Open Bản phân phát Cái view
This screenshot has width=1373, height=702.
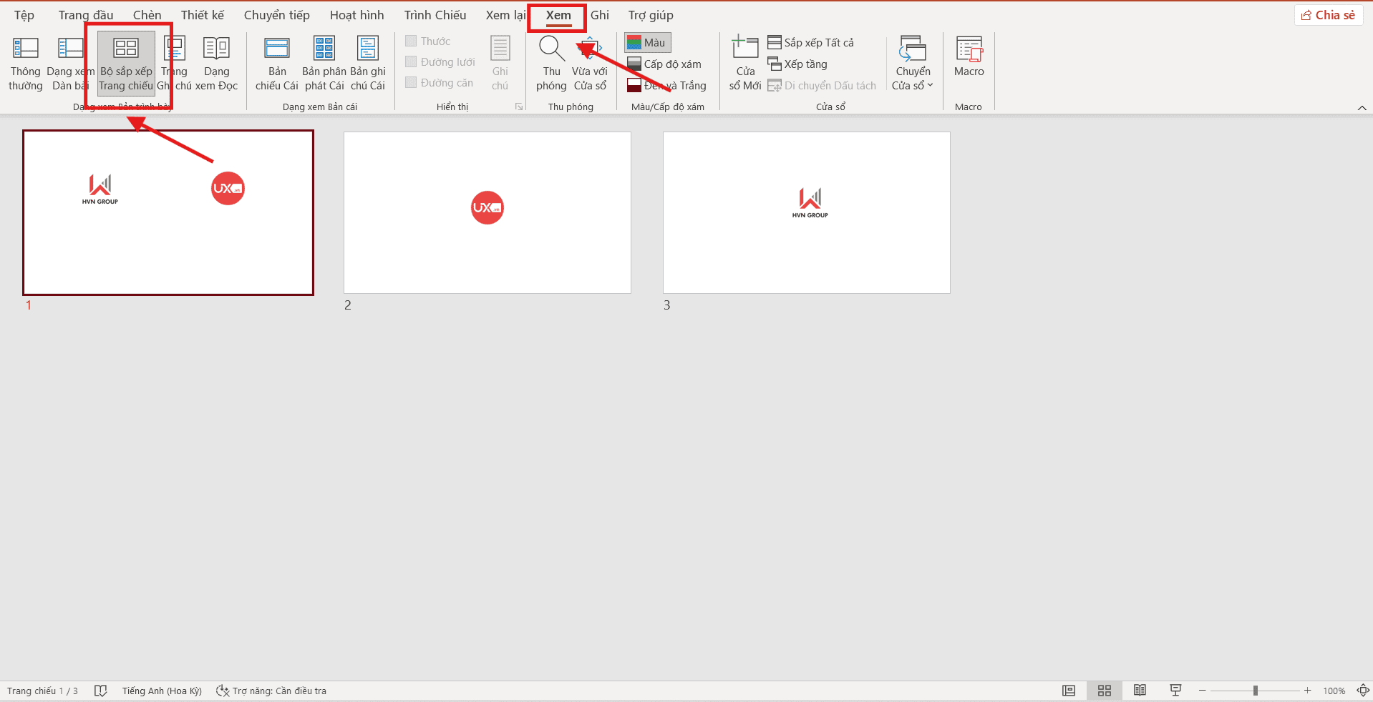tap(323, 63)
